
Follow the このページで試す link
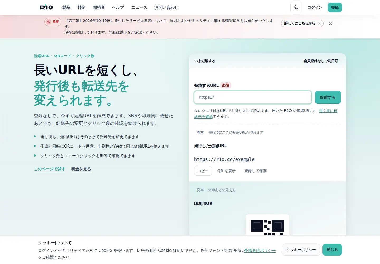tap(50, 169)
